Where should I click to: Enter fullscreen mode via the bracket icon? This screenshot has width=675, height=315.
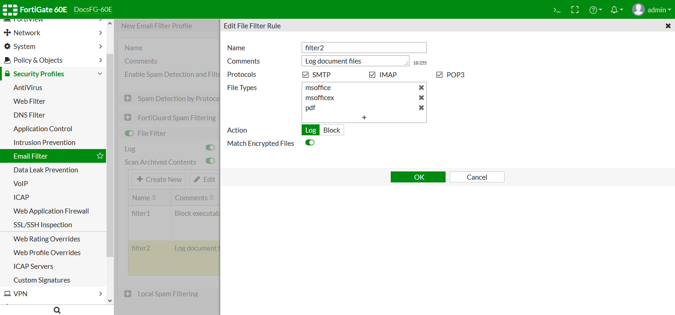pyautogui.click(x=575, y=9)
